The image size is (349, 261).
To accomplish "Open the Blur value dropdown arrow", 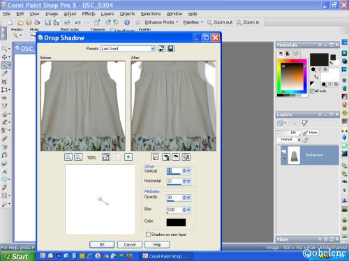I will click(x=188, y=209).
